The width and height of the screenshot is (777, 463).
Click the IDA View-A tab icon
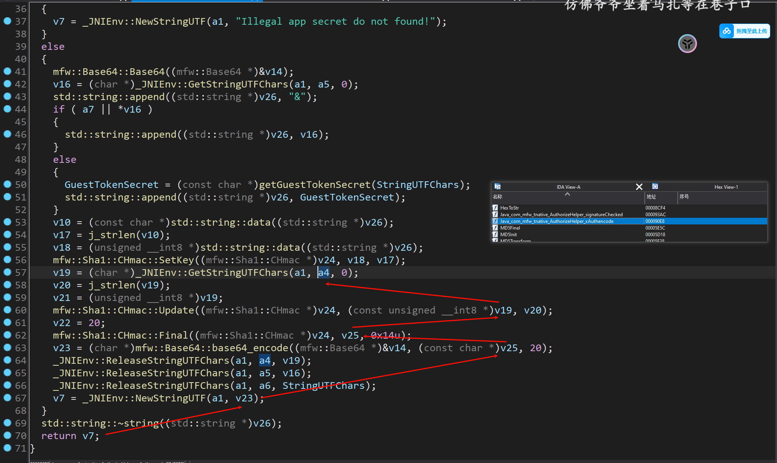point(498,187)
